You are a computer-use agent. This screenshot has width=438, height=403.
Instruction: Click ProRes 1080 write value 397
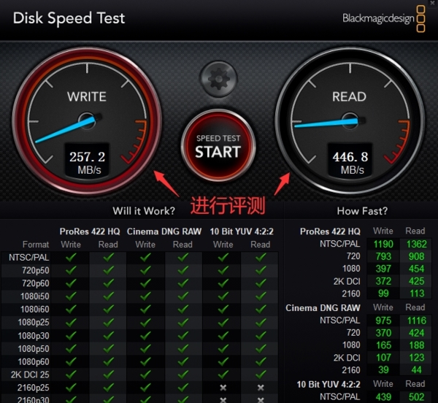click(x=383, y=269)
